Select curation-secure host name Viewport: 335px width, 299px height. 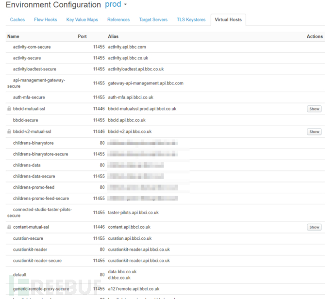(28, 238)
